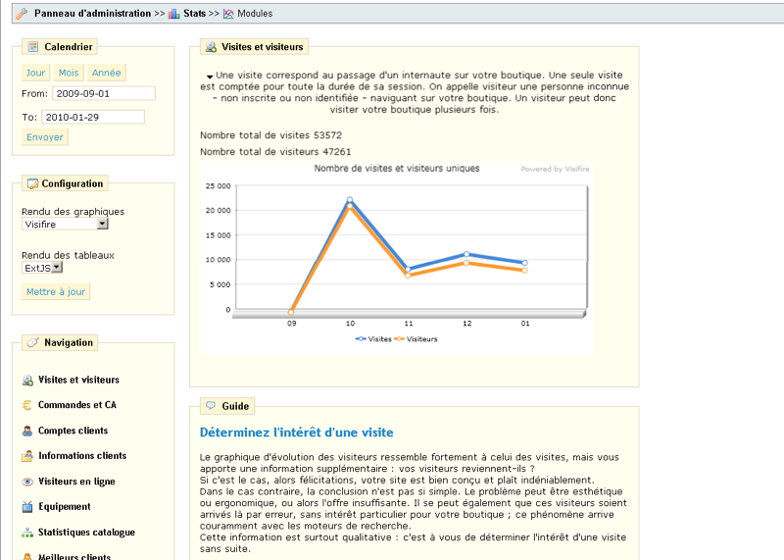Click the eye icon for Visiteurs en ligne
This screenshot has height=560, width=784.
coord(27,482)
